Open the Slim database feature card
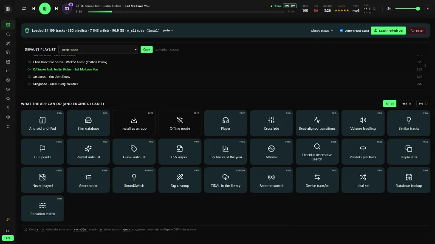Screen dimensions: 435x244 [x=88, y=123]
